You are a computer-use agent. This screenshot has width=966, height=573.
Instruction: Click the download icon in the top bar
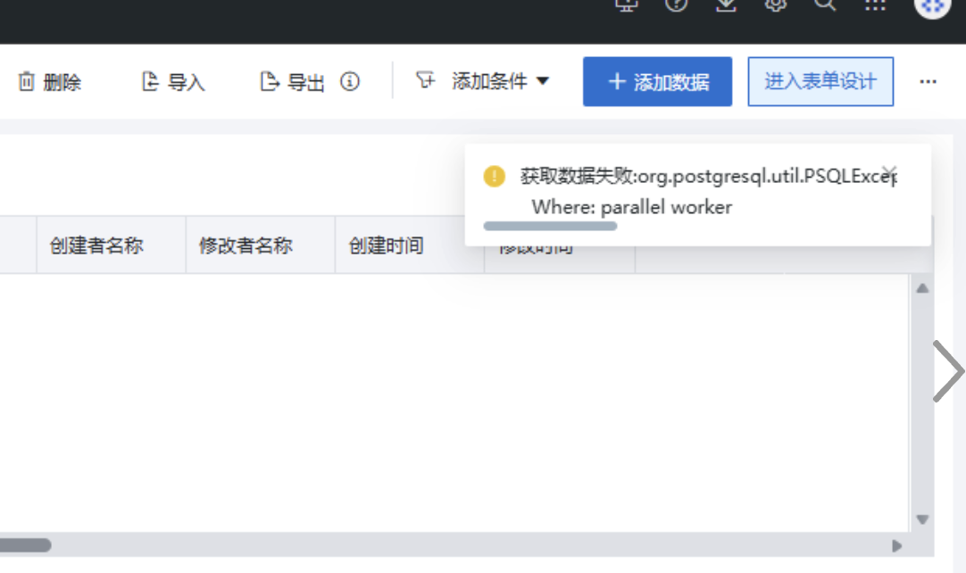[726, 5]
